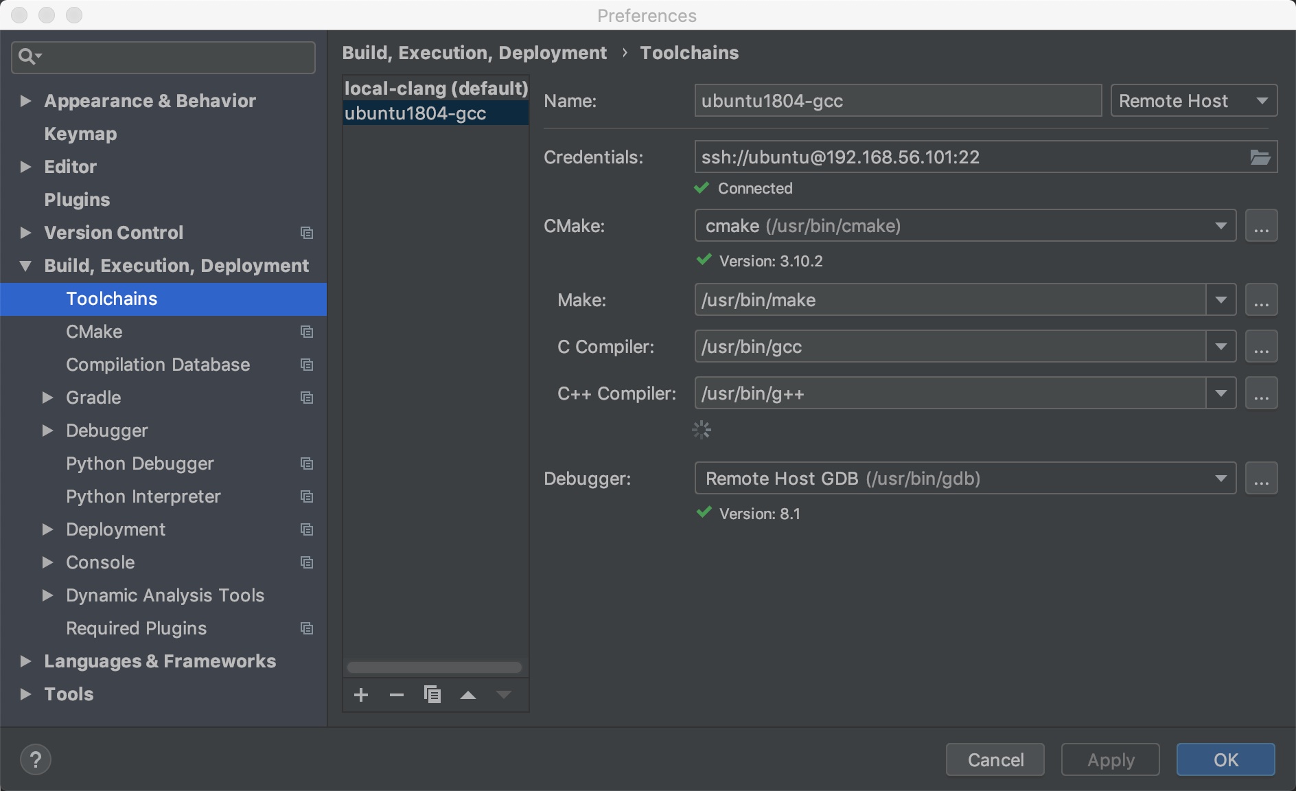Screen dimensions: 1296x791
Task: Click project-level icon beside Version Control
Action: 307,233
